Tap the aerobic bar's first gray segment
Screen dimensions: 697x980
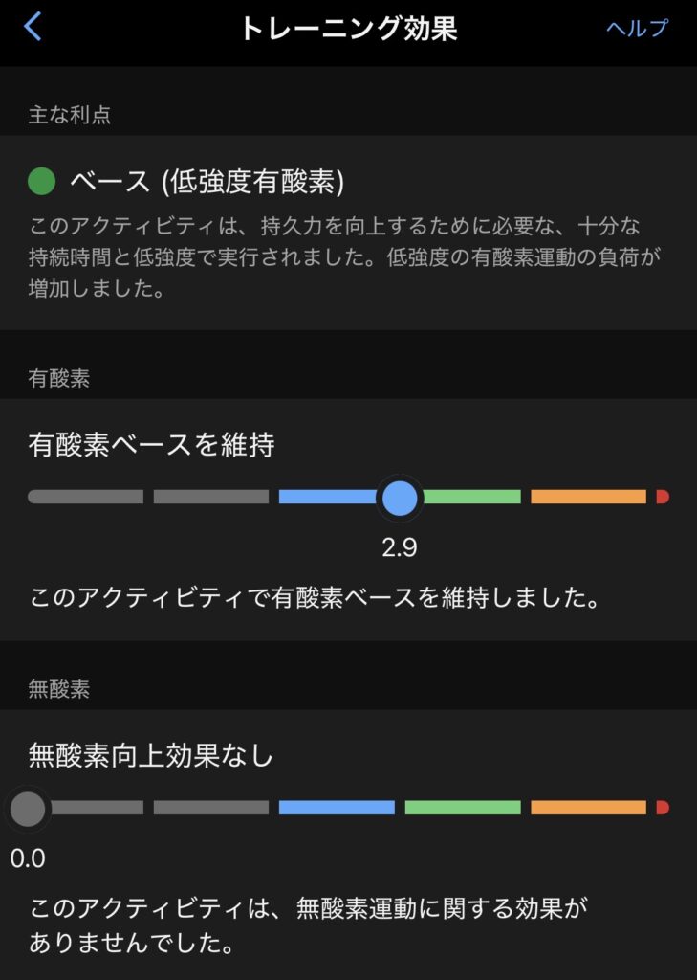coord(86,497)
